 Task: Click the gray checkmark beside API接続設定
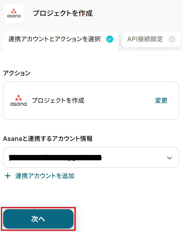click(172, 39)
